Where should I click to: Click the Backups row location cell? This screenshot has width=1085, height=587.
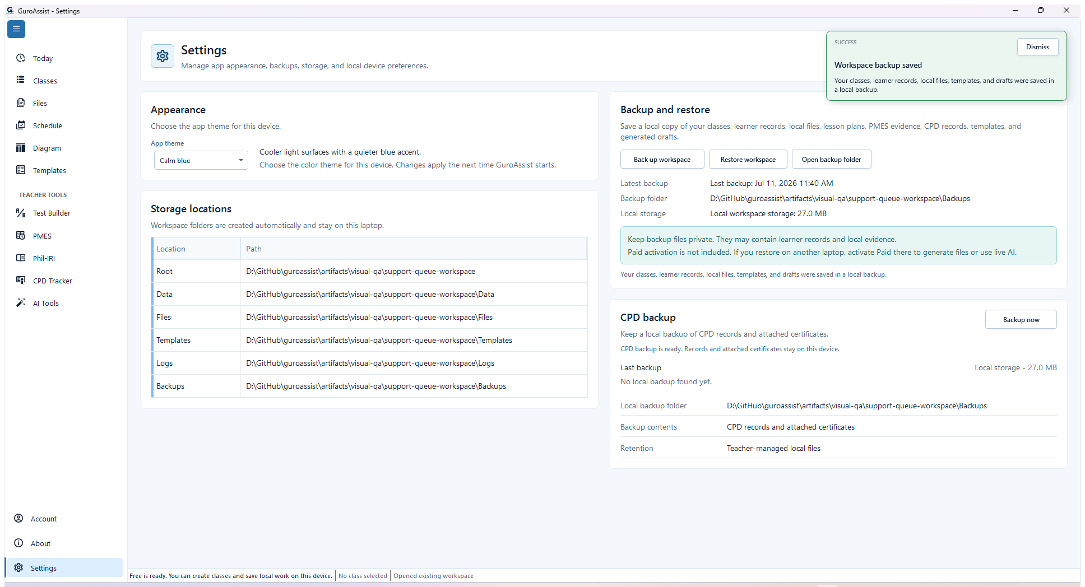click(196, 386)
